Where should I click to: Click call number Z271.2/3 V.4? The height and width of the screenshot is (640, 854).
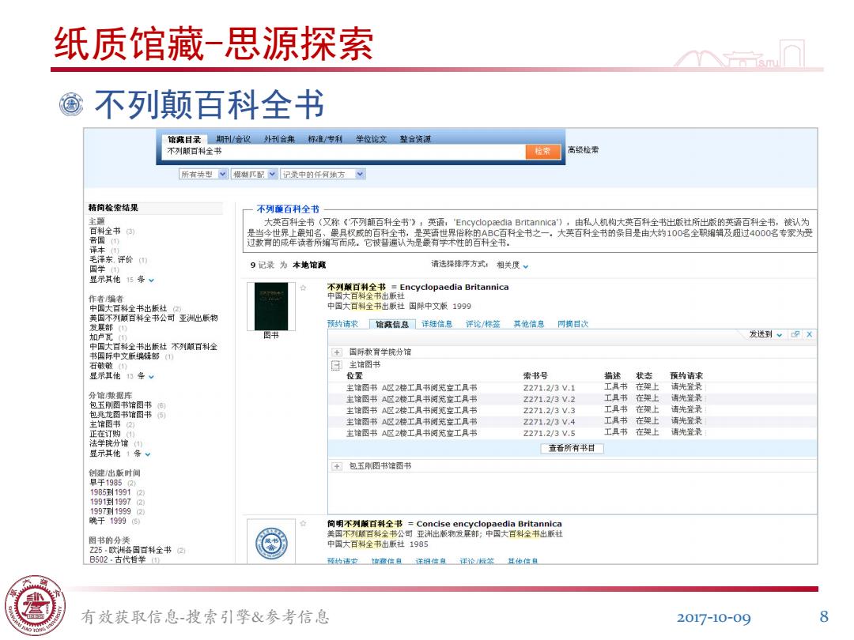pyautogui.click(x=549, y=422)
